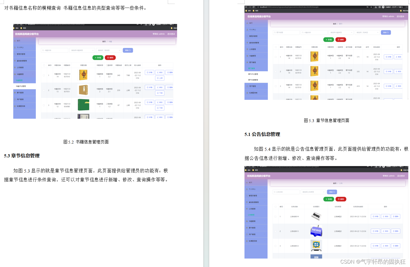
Task: Open 请选择二级类型 dropdown in book management screenshot
Action: coord(109,50)
